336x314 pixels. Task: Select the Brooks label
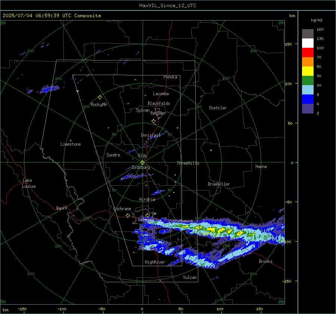click(x=265, y=261)
